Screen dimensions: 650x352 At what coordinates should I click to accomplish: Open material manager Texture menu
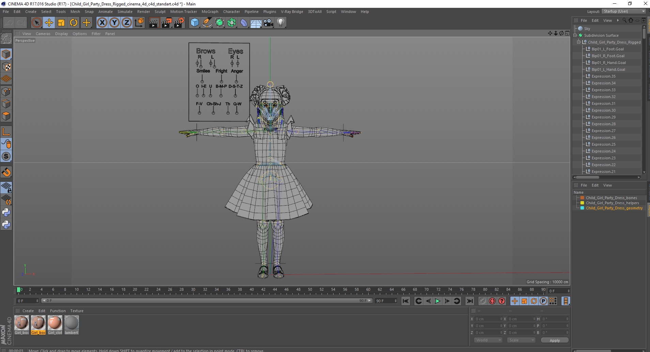pyautogui.click(x=77, y=311)
